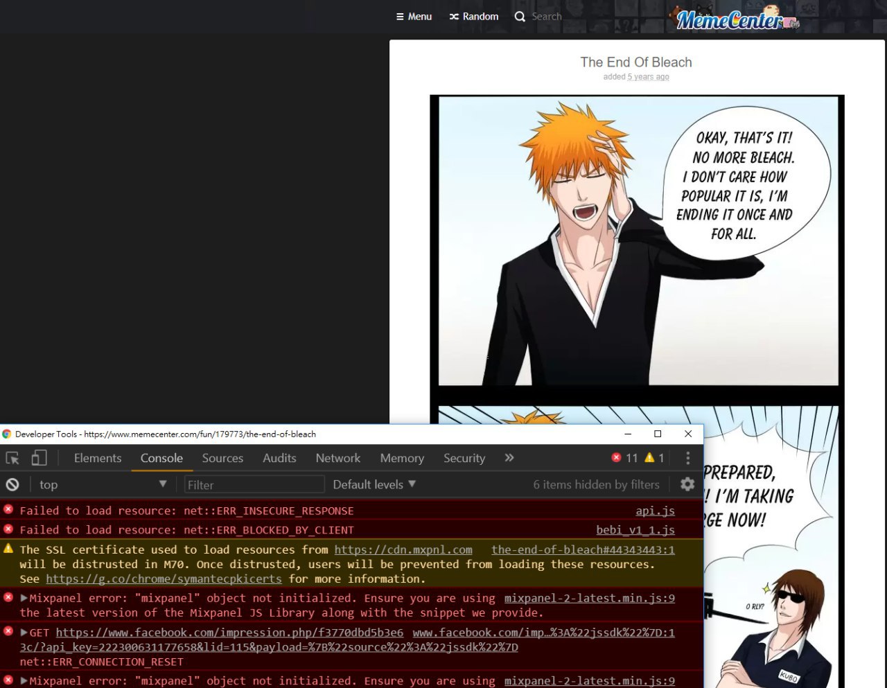Open the MemeCenter hamburger Menu

click(414, 17)
